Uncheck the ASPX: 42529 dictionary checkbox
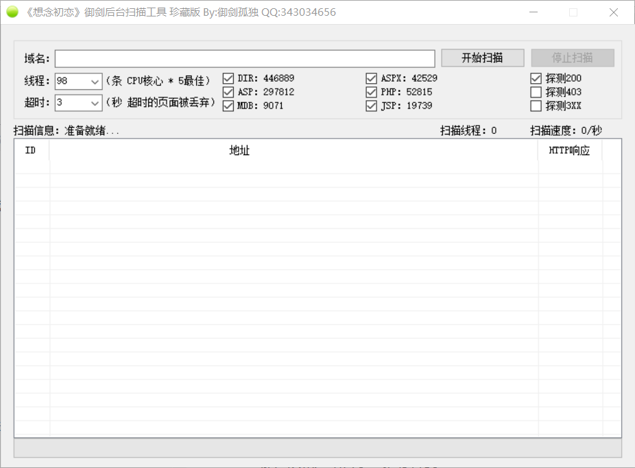Image resolution: width=635 pixels, height=468 pixels. pos(371,78)
